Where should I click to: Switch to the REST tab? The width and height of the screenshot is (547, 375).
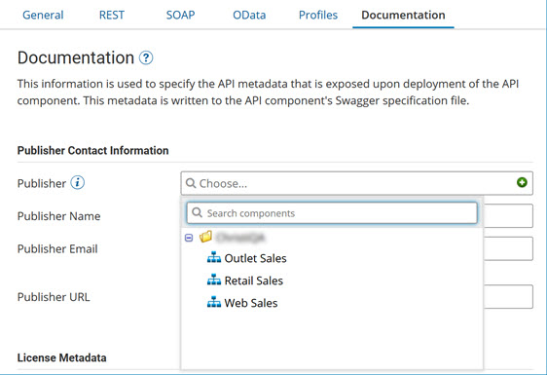pyautogui.click(x=112, y=15)
